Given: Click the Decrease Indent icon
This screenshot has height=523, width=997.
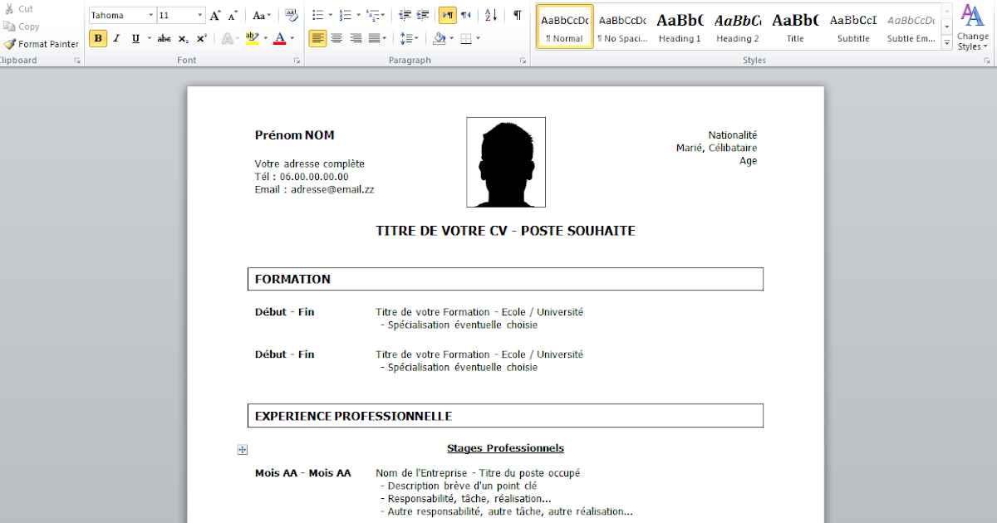Looking at the screenshot, I should pyautogui.click(x=404, y=15).
